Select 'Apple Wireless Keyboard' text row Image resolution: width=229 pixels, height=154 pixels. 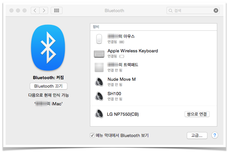click(133, 51)
